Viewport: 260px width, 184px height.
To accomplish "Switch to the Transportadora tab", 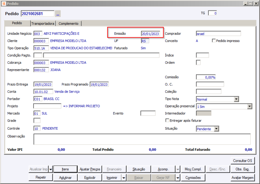I will click(x=43, y=23).
